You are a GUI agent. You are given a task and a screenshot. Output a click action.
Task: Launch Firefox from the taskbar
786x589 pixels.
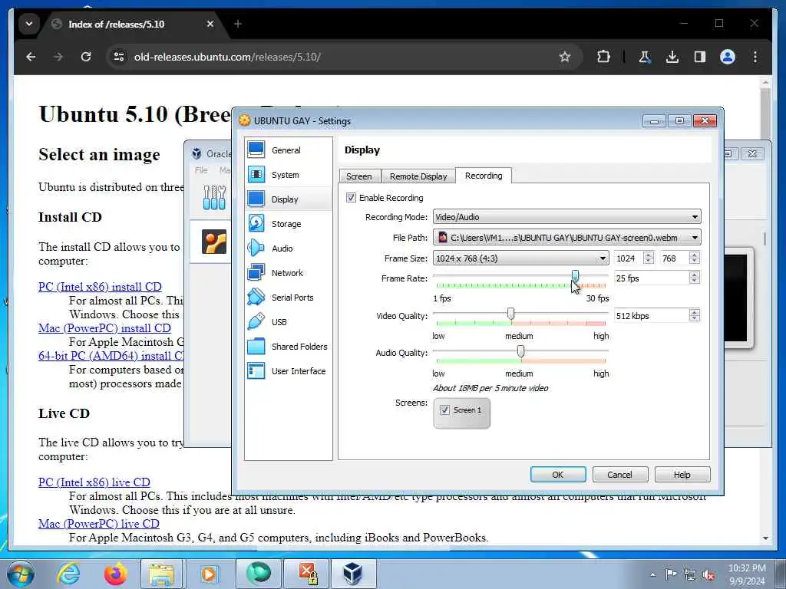pos(115,574)
